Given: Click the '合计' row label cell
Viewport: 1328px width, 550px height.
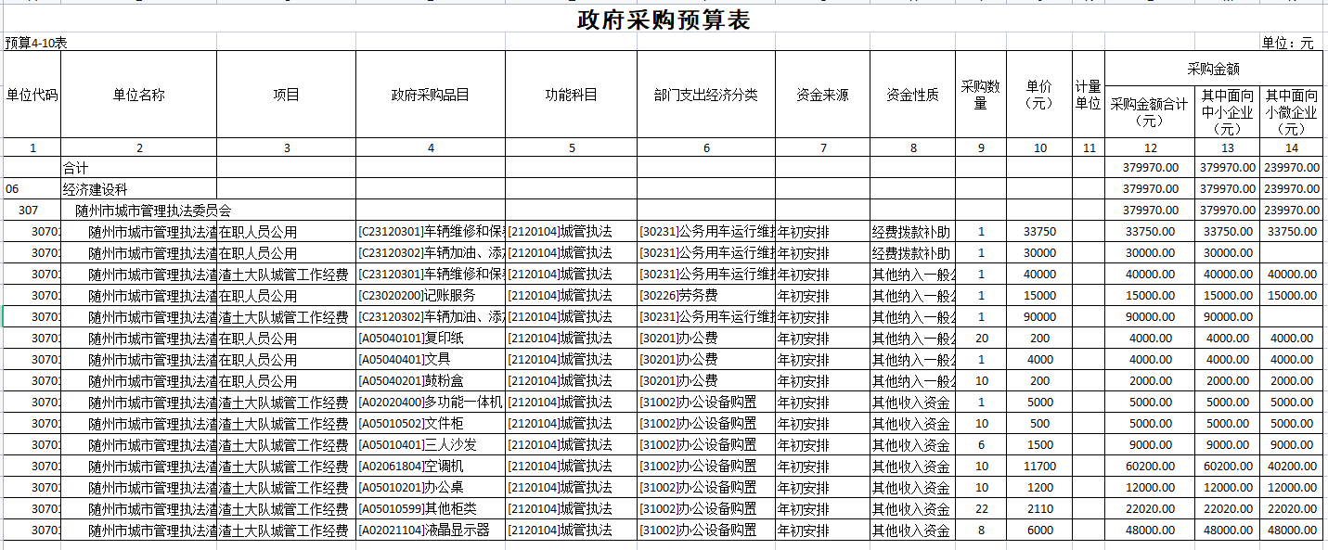Looking at the screenshot, I should (139, 168).
